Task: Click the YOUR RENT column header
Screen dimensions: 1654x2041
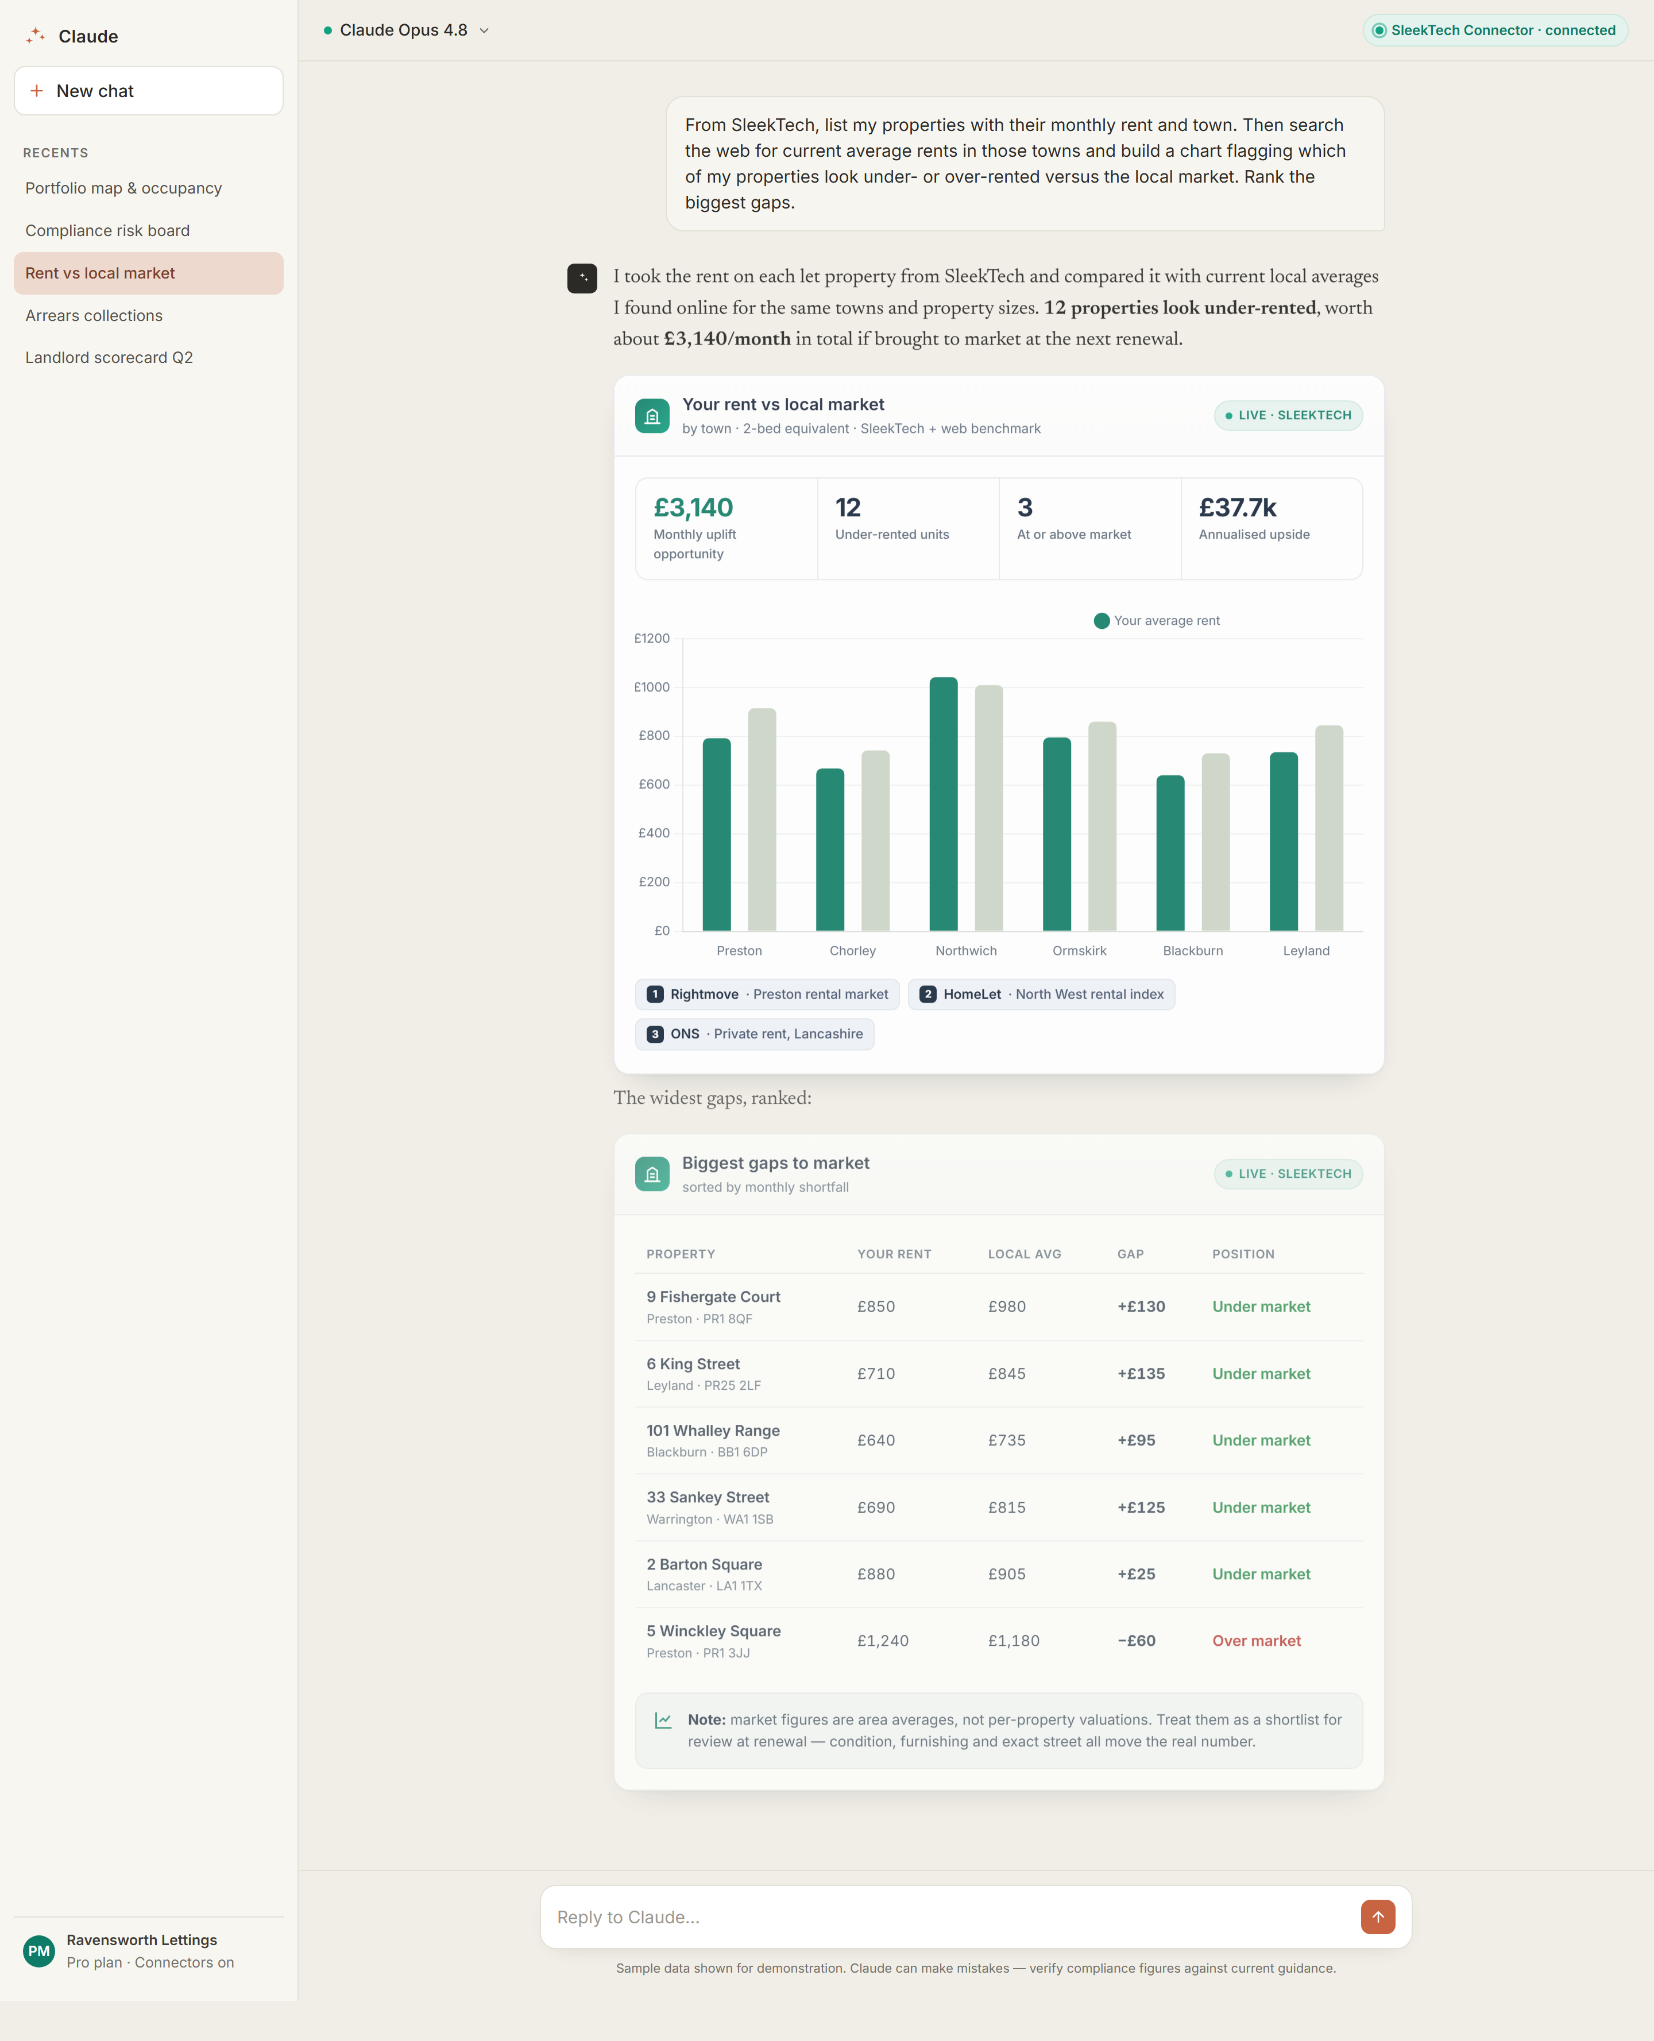Action: [894, 1254]
